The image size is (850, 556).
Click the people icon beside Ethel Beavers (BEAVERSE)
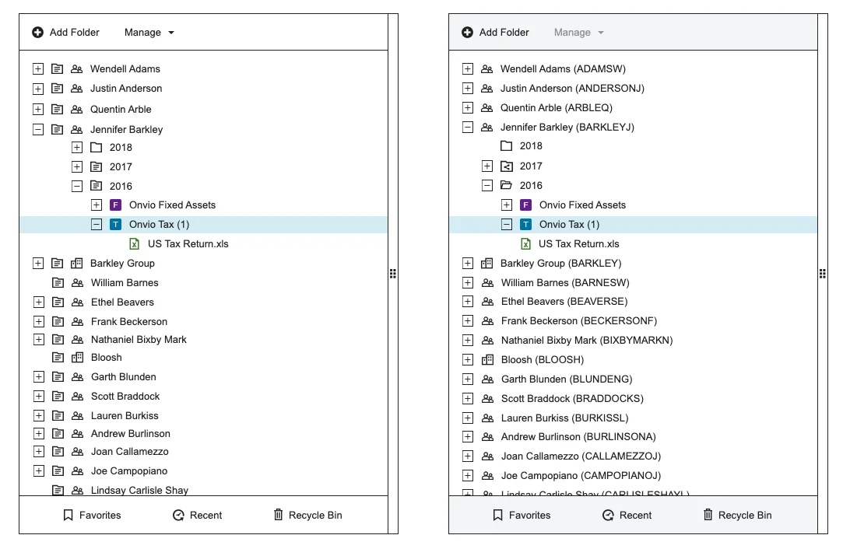[x=487, y=302]
